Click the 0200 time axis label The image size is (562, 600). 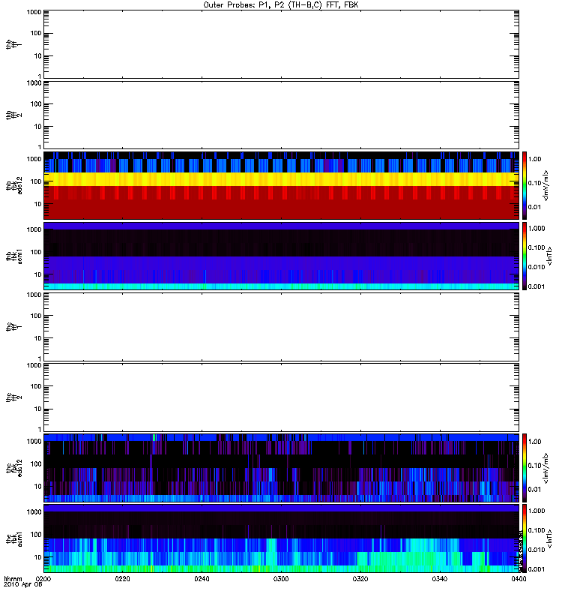(x=43, y=578)
